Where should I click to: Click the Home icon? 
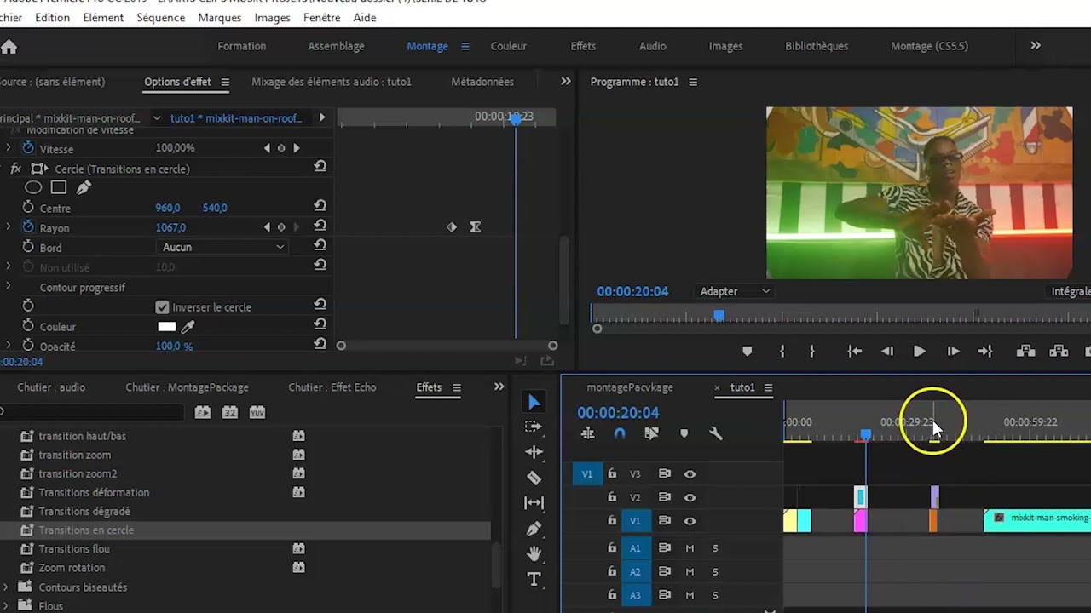(9, 47)
